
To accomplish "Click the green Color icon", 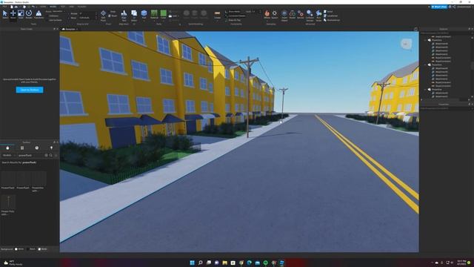I will click(x=163, y=13).
